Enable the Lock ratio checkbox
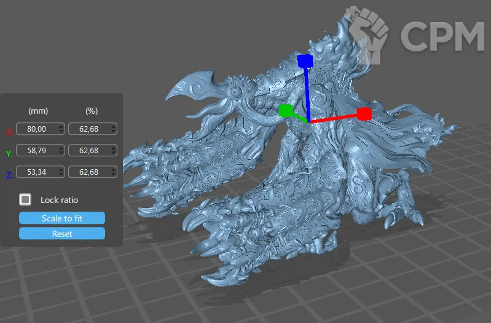Viewport: 491px width, 323px height. tap(25, 199)
